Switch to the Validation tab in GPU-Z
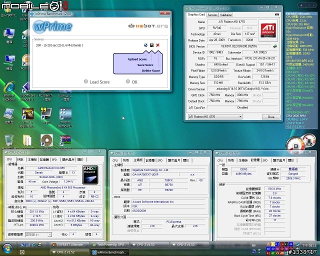This screenshot has height=256, width=320. pos(226,15)
